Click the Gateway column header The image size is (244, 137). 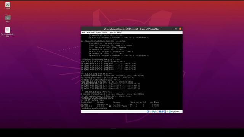pos(101,102)
